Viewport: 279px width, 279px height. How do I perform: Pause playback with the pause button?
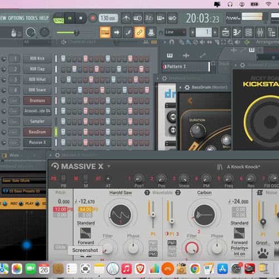click(70, 18)
